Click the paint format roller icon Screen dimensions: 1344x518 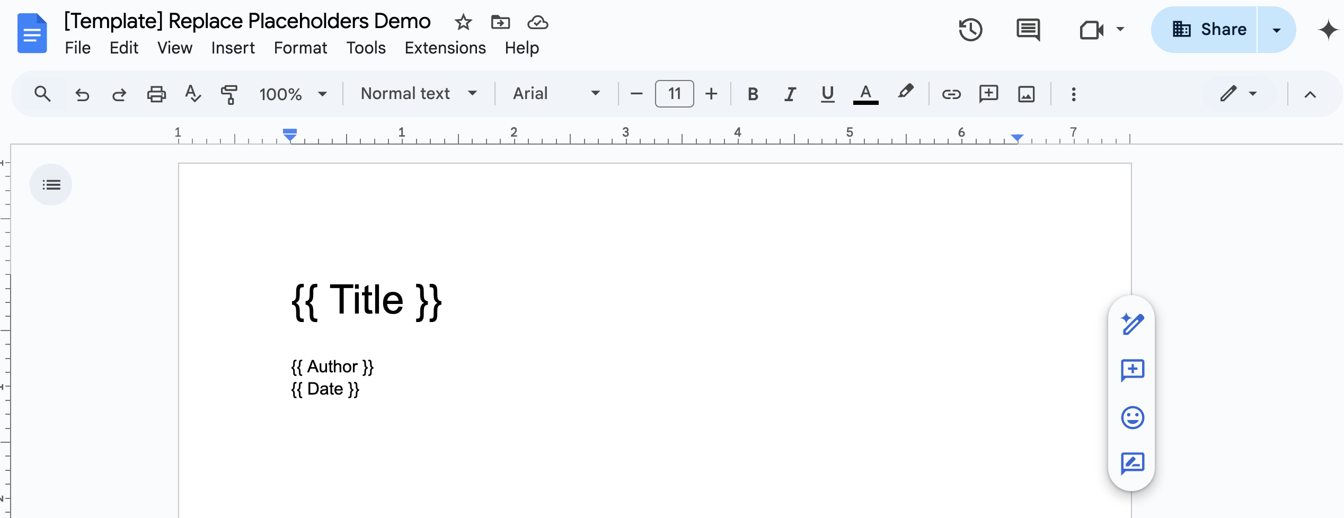(229, 94)
